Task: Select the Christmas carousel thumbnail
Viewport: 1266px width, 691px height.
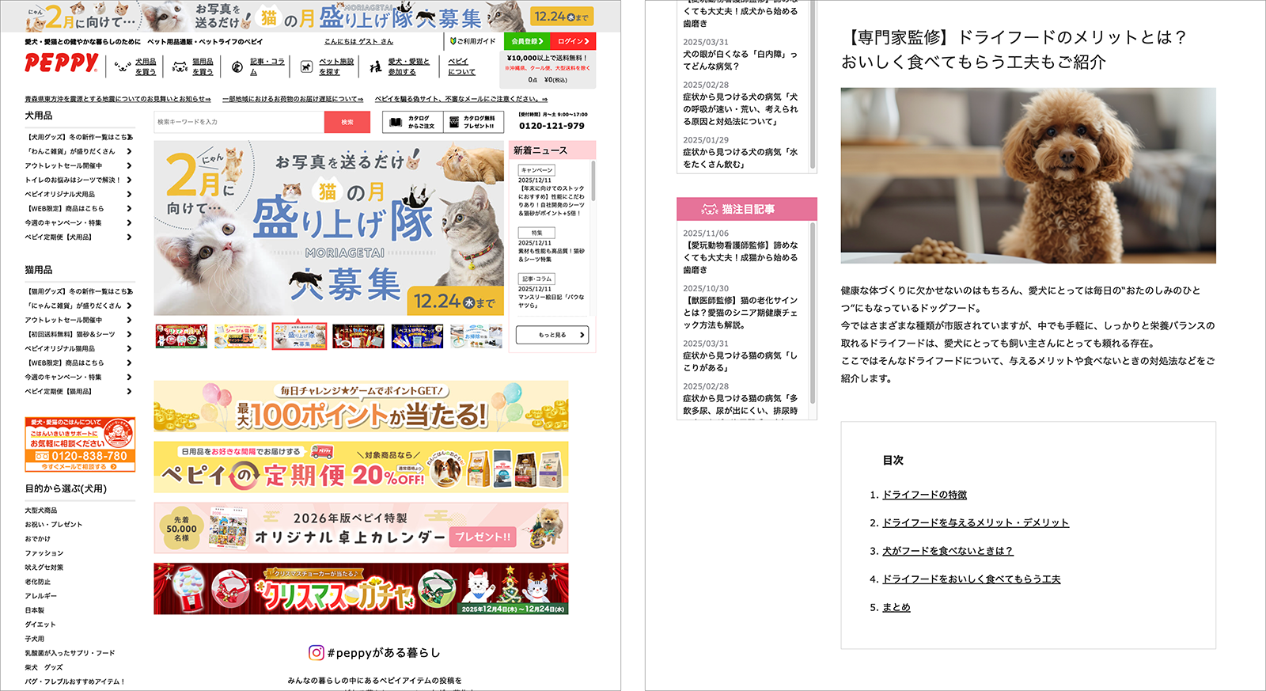Action: click(181, 336)
